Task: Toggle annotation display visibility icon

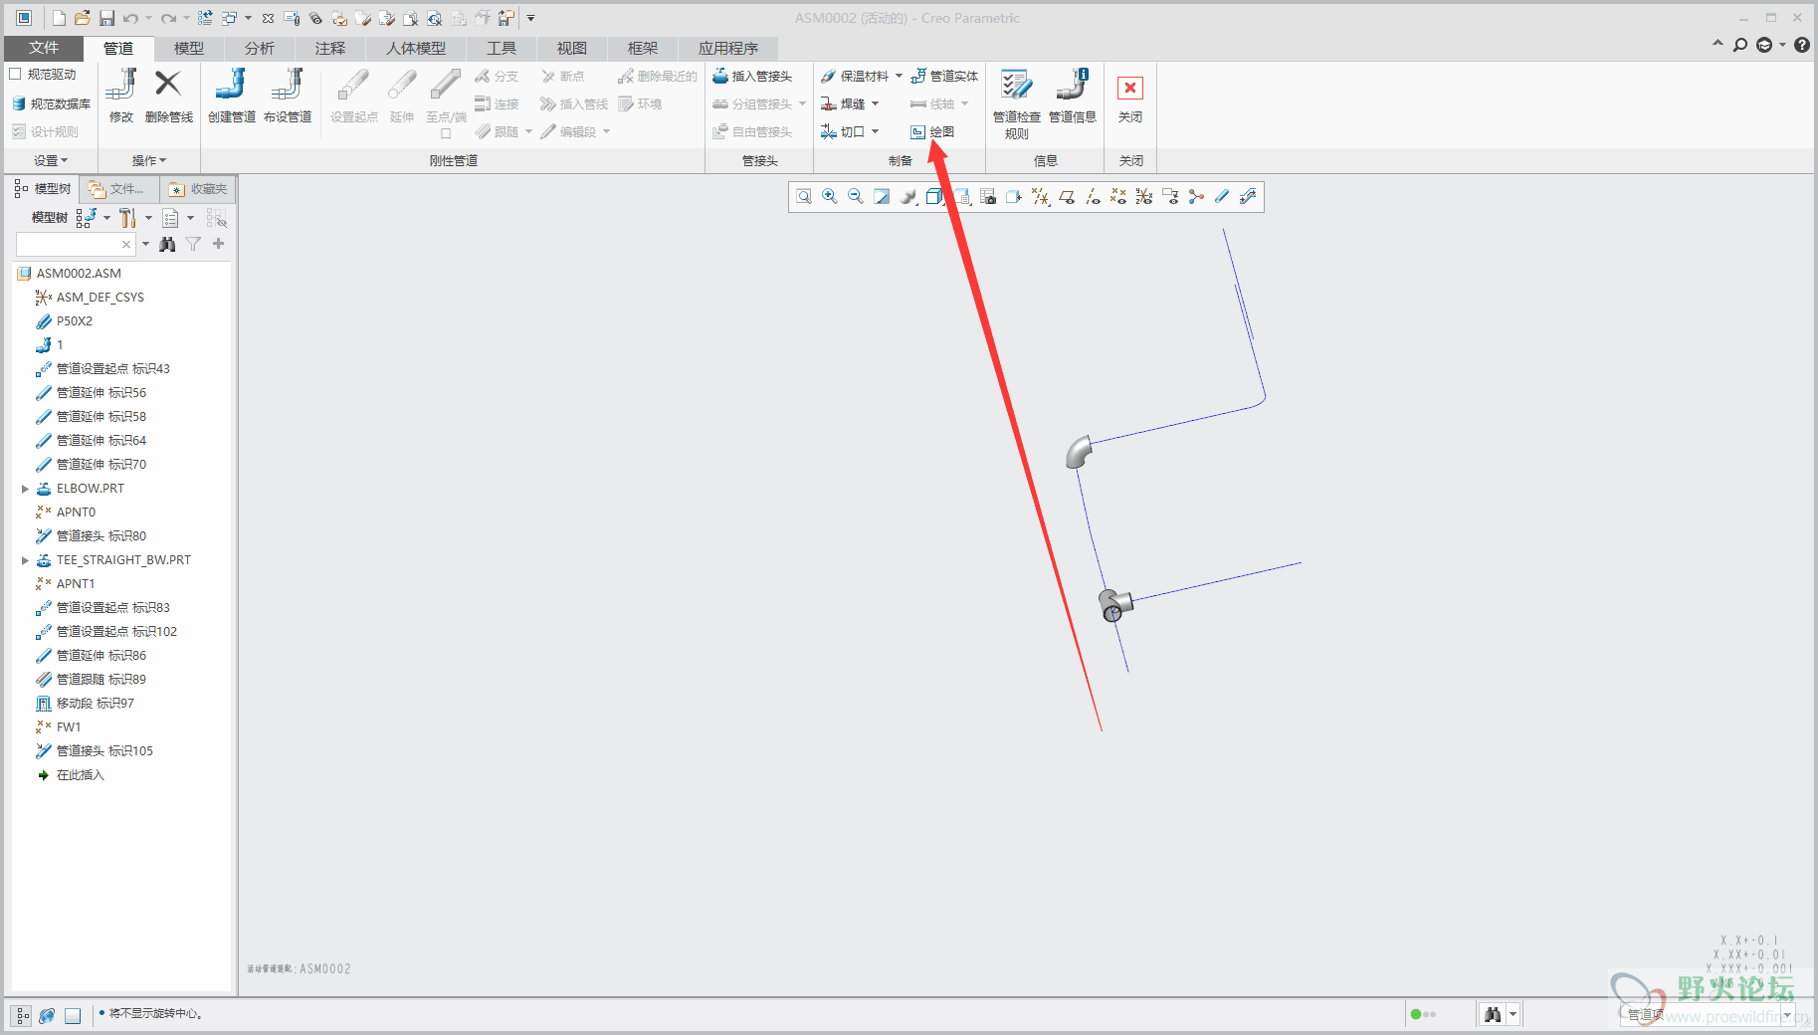Action: [1170, 197]
